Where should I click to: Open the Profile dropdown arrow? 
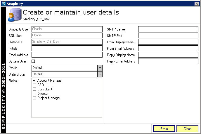point(100,68)
